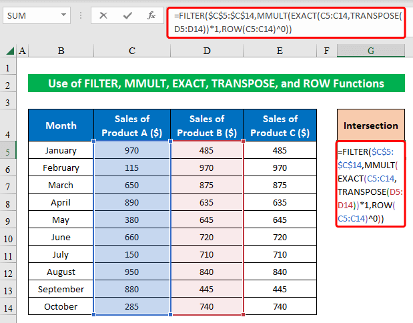Select Product A value 970

click(x=132, y=151)
